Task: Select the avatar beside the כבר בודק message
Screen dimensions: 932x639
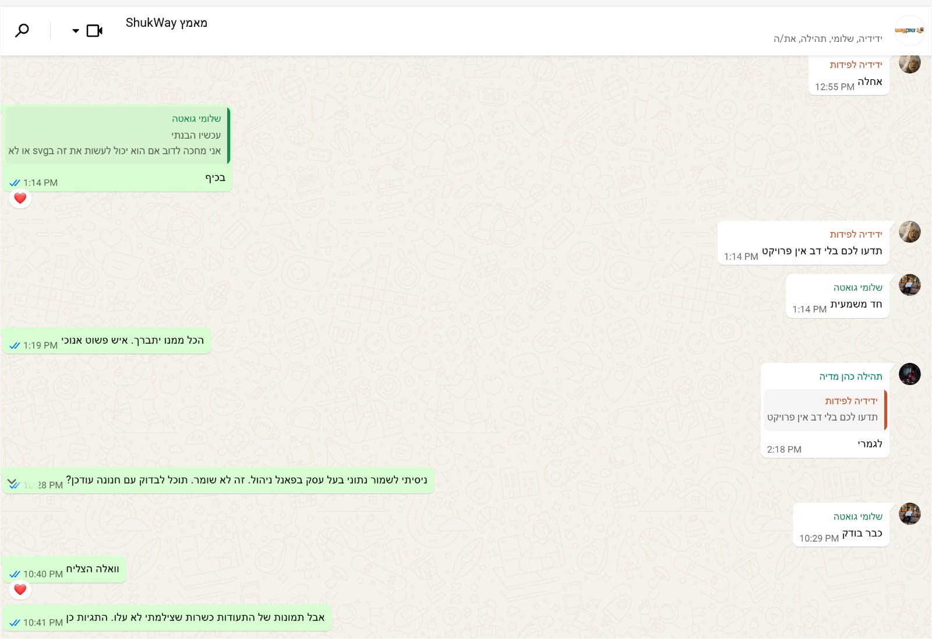Action: click(x=909, y=514)
